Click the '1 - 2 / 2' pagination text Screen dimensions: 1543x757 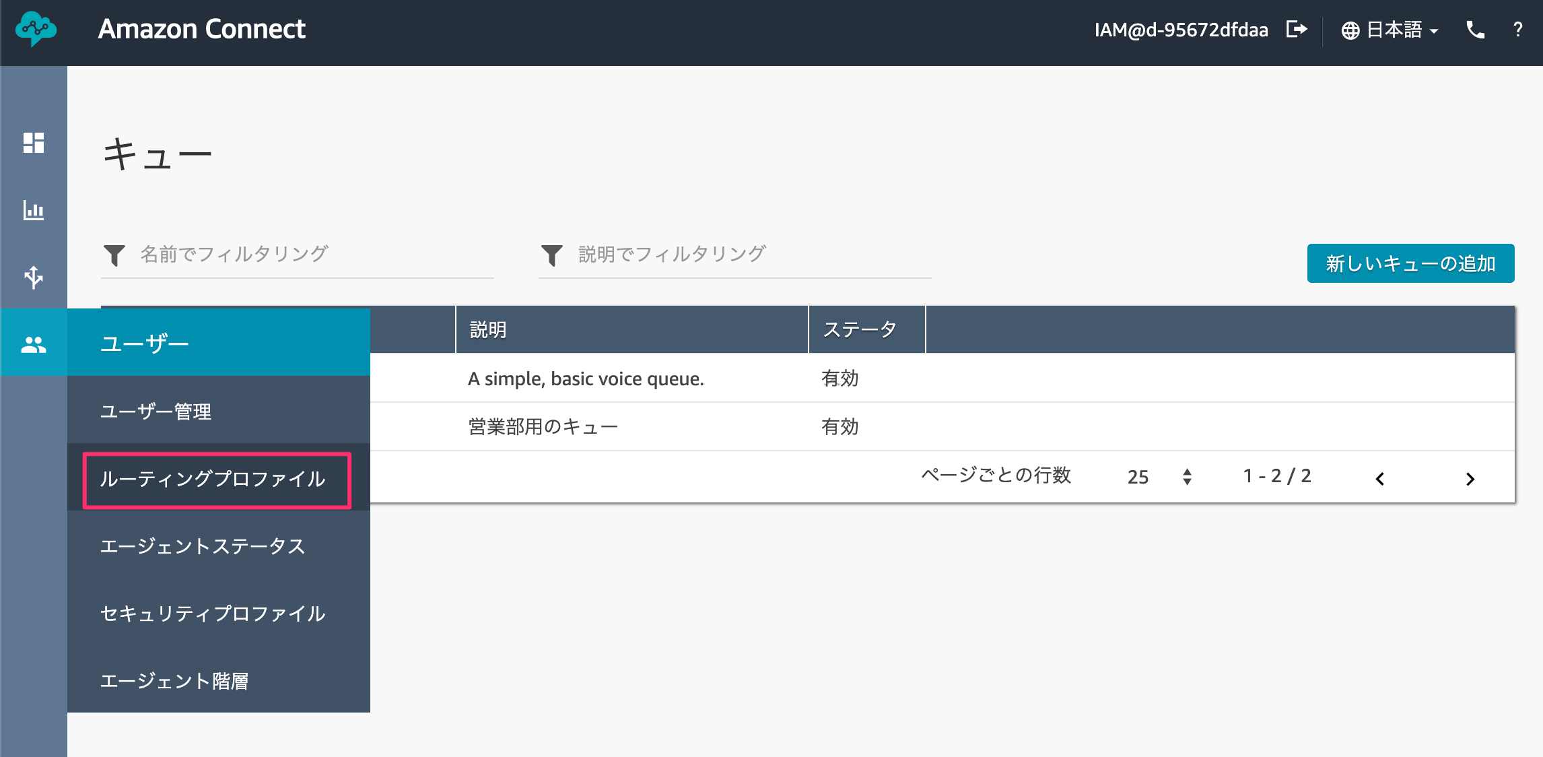point(1277,476)
